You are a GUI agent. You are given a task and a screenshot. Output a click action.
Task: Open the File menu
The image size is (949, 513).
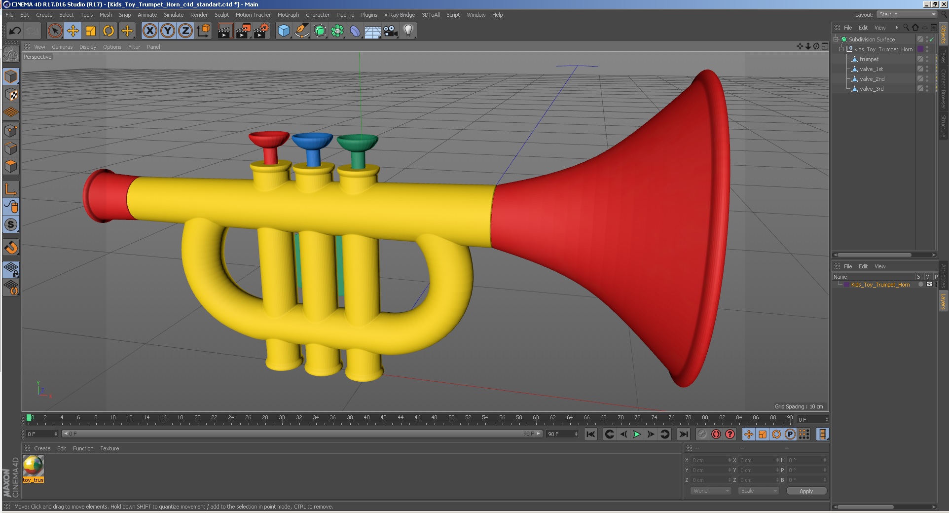click(9, 15)
